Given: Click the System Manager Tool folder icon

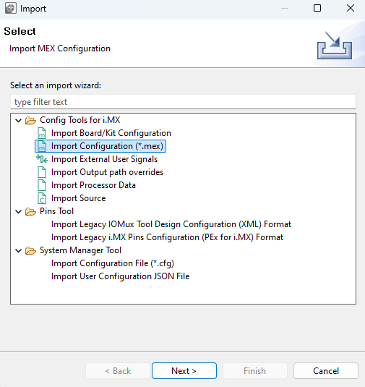Looking at the screenshot, I should tap(30, 251).
